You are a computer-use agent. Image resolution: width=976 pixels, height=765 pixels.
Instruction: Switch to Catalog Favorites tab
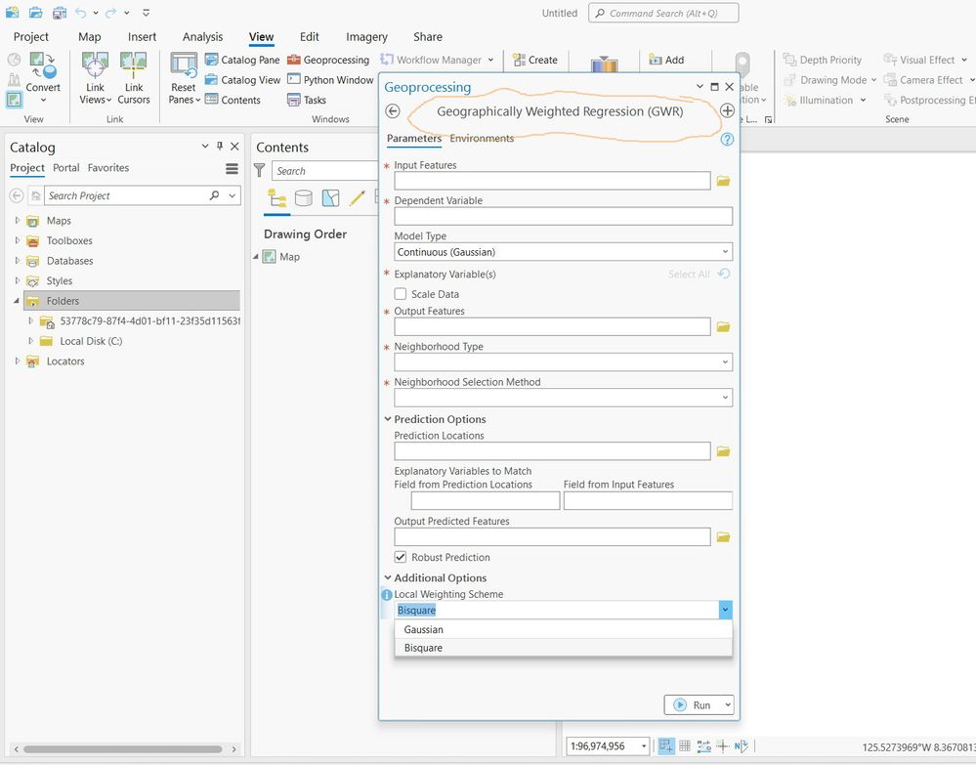pyautogui.click(x=108, y=167)
